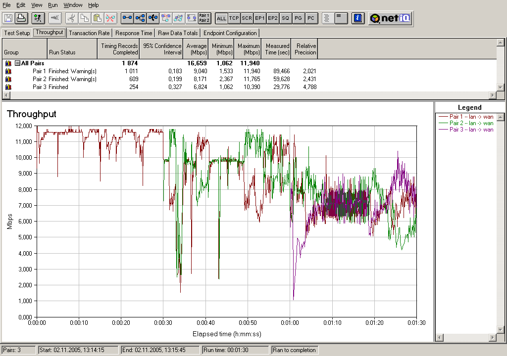Screen dimensions: 507x356
Task: Open the View menu
Action: pos(37,5)
